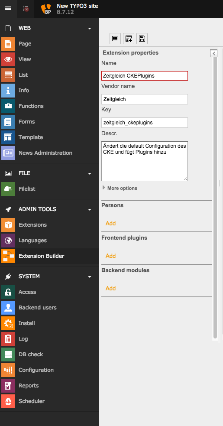
Task: Click the list view toolbar icon
Action: click(x=115, y=39)
